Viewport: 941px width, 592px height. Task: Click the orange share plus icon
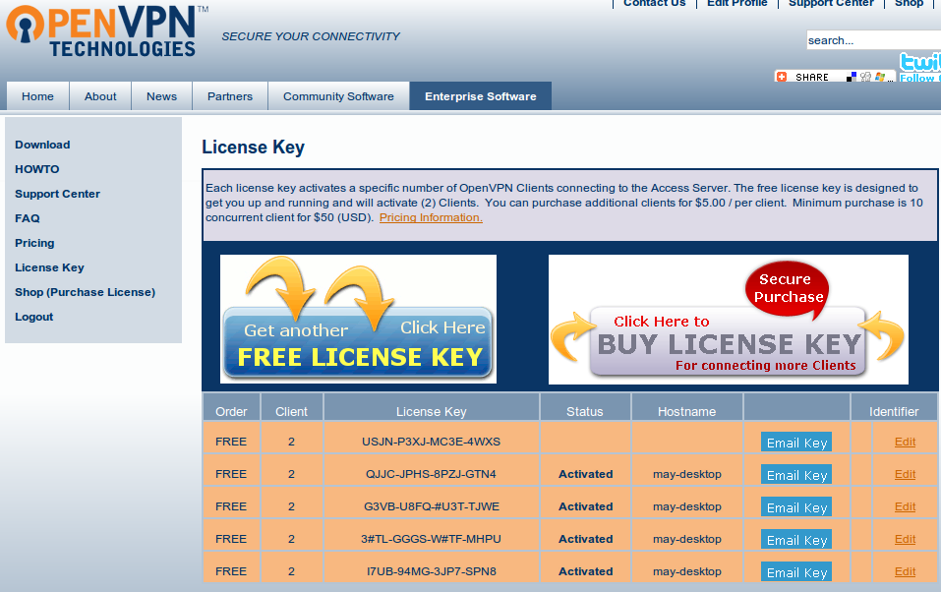[x=782, y=77]
